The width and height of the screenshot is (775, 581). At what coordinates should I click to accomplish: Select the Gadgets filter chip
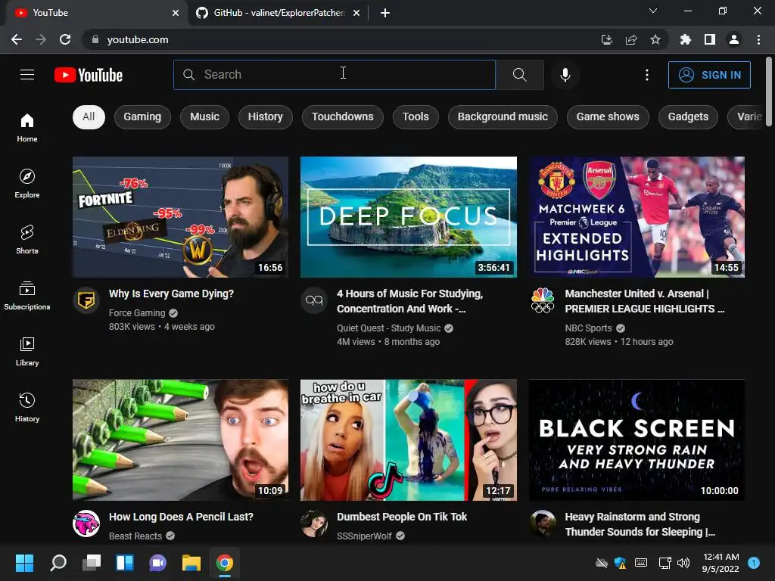[x=688, y=117]
